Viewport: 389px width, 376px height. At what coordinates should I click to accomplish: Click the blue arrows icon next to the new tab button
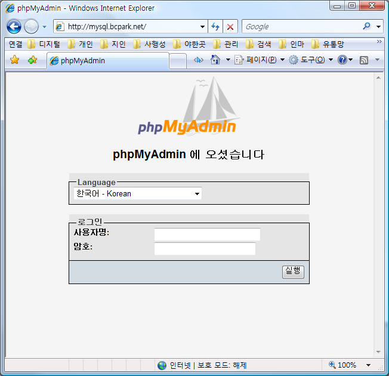click(x=199, y=60)
